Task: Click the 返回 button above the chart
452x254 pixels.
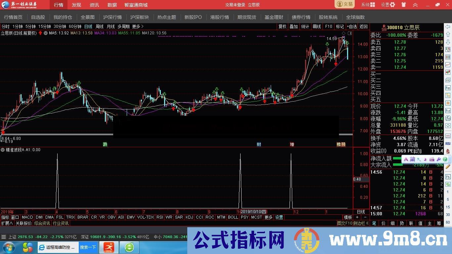Action: point(363,26)
